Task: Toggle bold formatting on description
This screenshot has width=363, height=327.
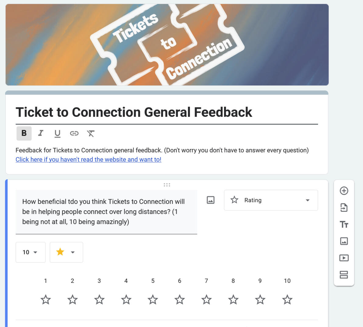Action: pyautogui.click(x=24, y=133)
